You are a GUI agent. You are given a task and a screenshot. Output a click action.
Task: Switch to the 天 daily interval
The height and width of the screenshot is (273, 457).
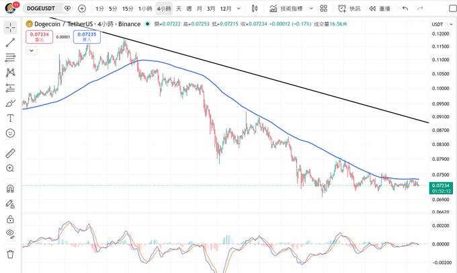pos(179,9)
